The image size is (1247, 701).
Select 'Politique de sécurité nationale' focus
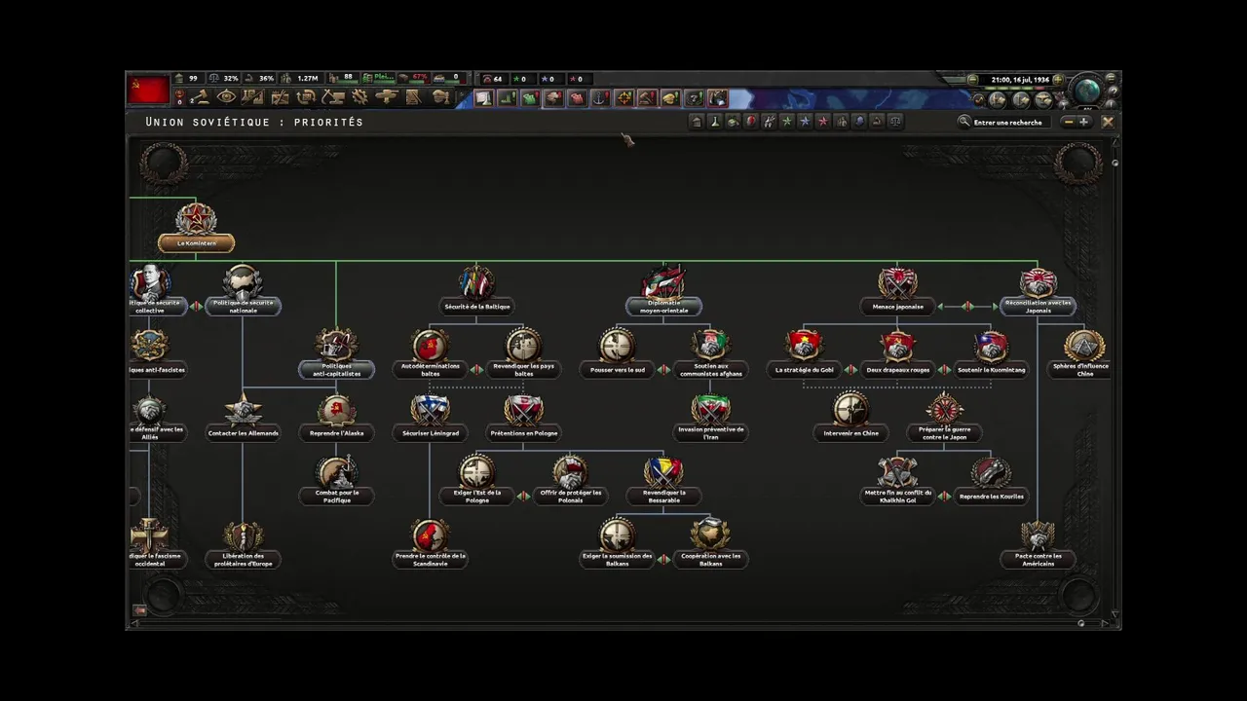[243, 289]
